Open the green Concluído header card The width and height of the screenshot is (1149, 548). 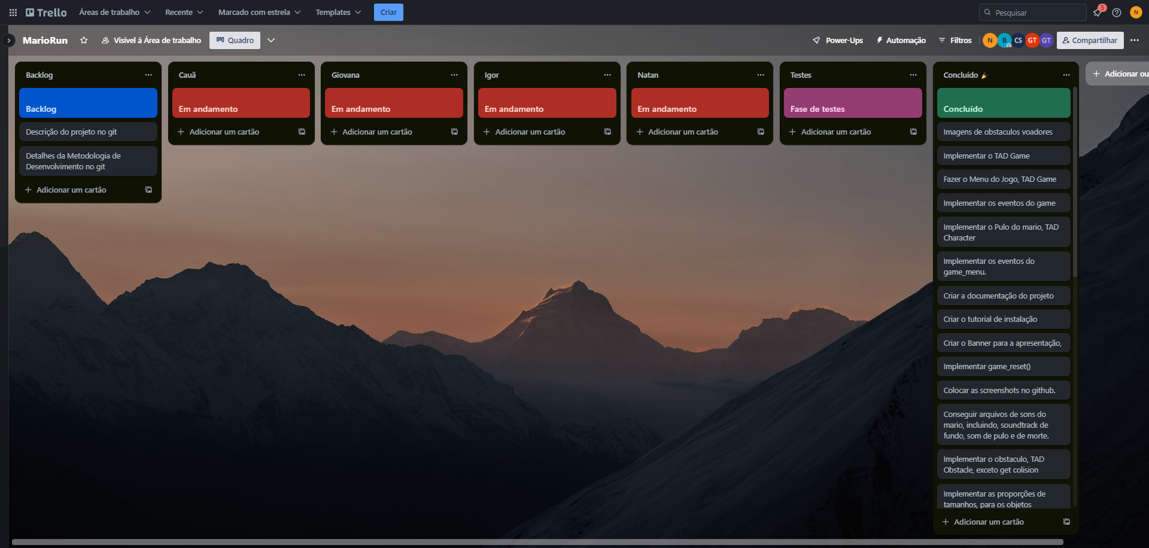coord(1004,103)
